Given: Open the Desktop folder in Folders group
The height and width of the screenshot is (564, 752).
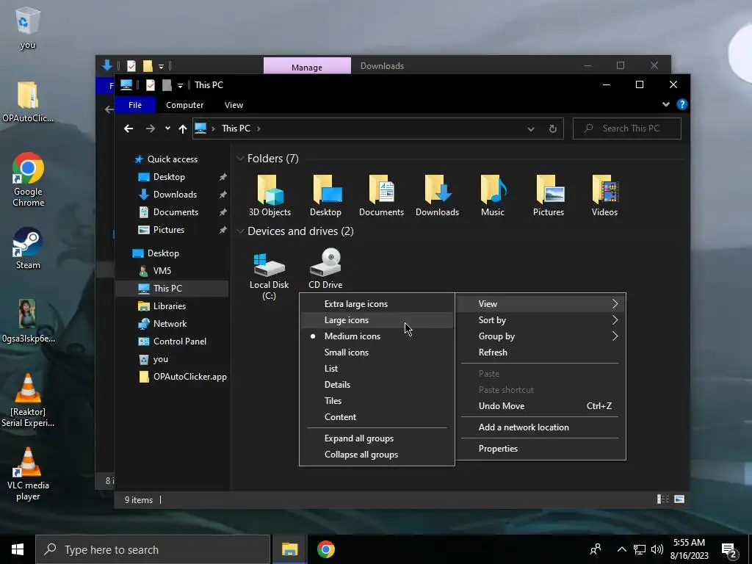Looking at the screenshot, I should [325, 195].
